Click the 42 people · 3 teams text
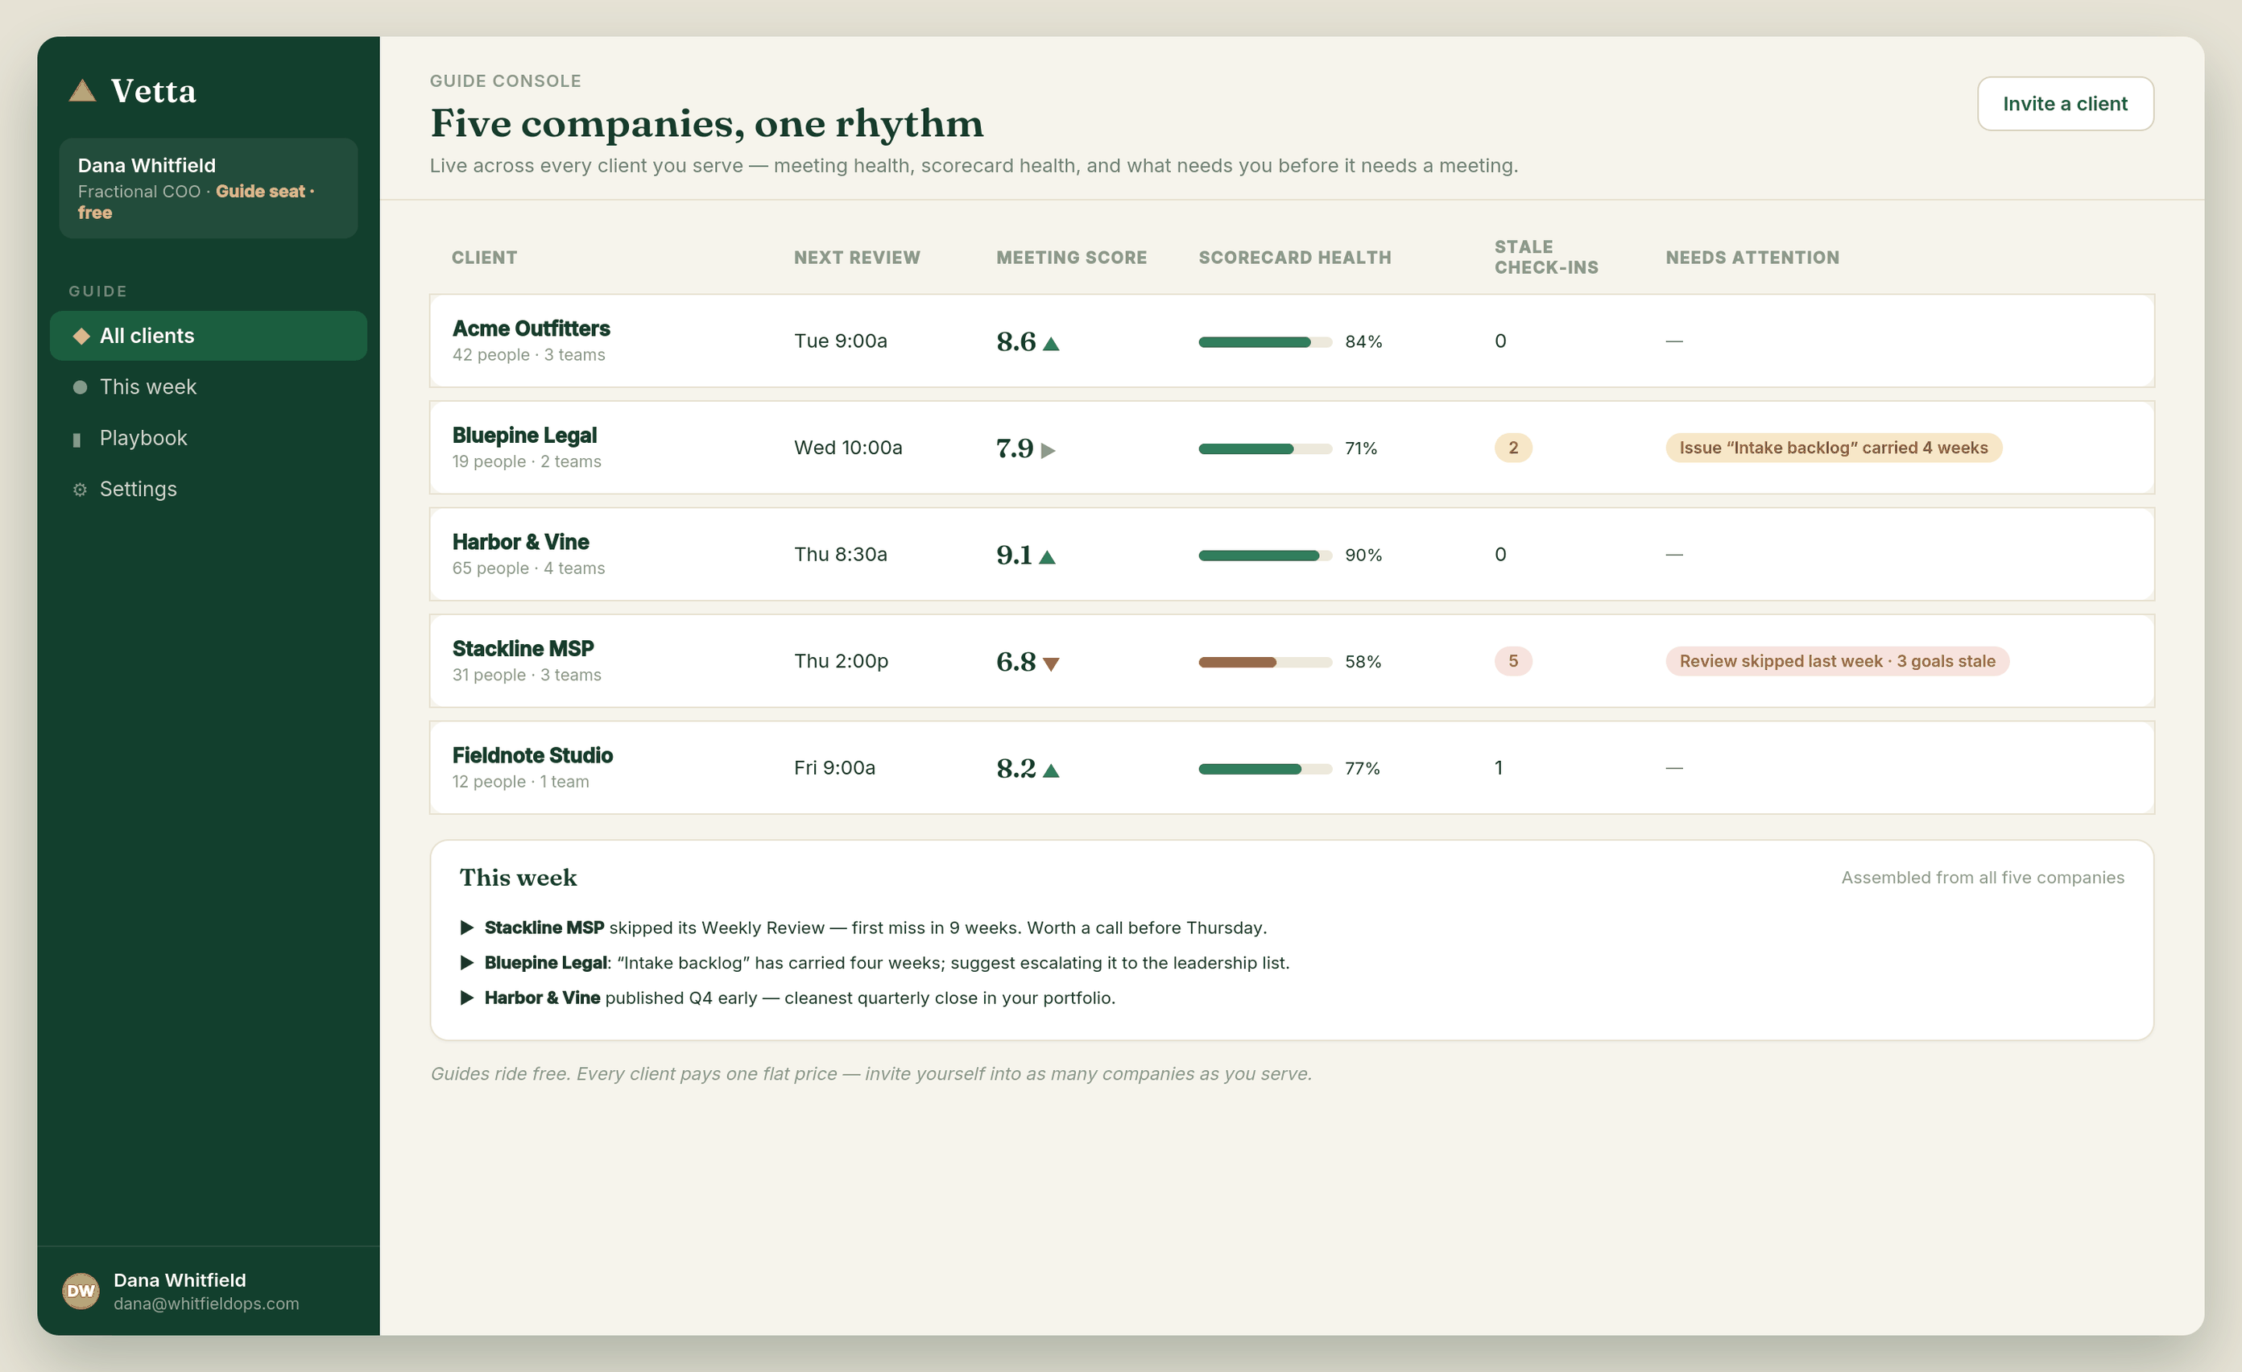The image size is (2242, 1372). tap(528, 355)
